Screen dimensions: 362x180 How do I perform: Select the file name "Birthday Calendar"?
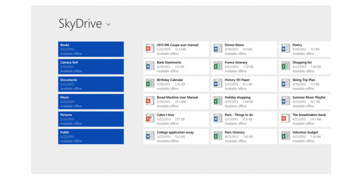170,80
